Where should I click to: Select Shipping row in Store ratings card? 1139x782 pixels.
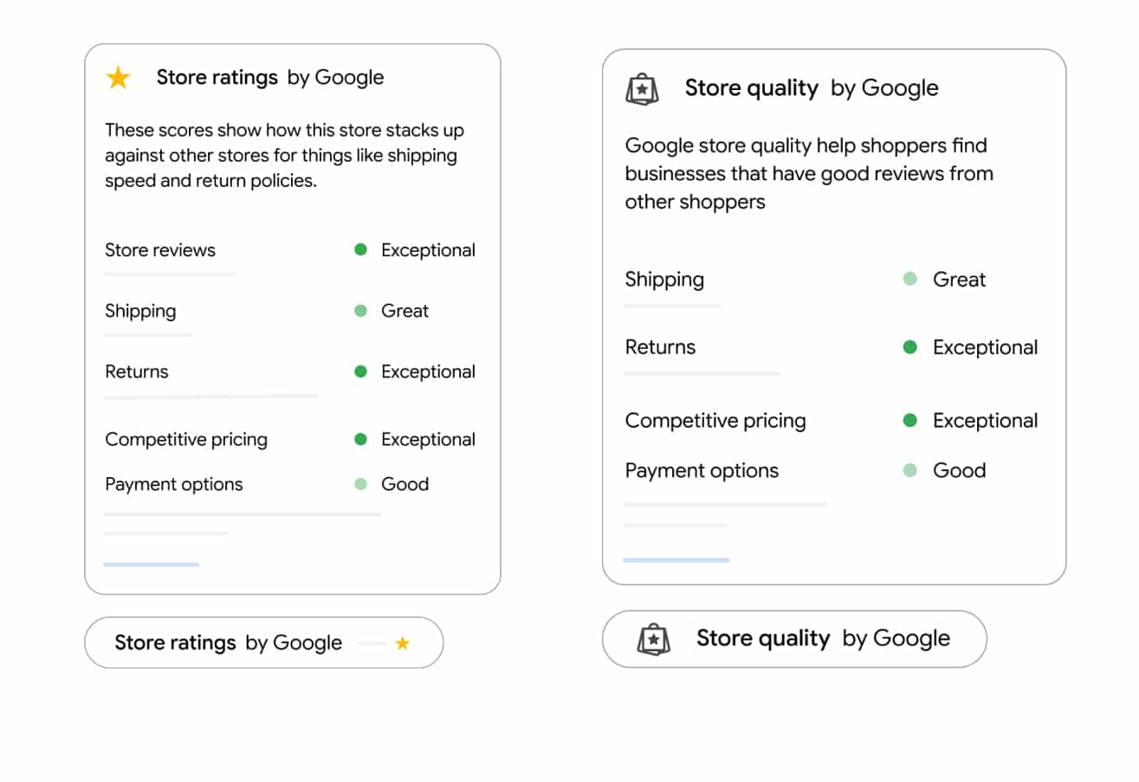coord(140,311)
